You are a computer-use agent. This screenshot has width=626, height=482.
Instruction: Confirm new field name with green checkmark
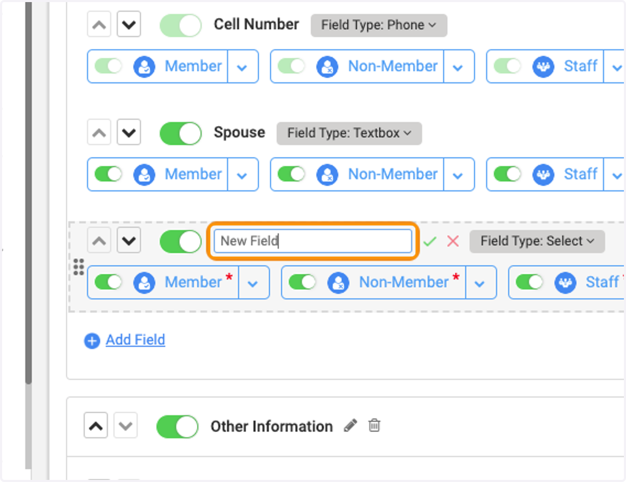[430, 241]
